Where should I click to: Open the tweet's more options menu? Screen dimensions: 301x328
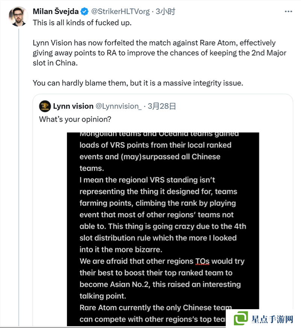click(x=288, y=12)
